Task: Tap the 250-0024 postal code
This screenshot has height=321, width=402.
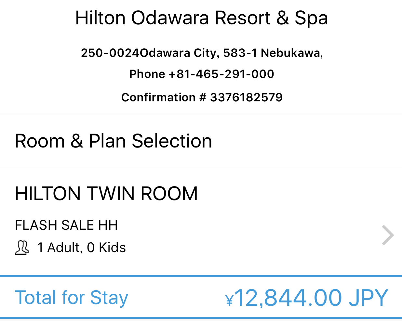Action: tap(110, 53)
